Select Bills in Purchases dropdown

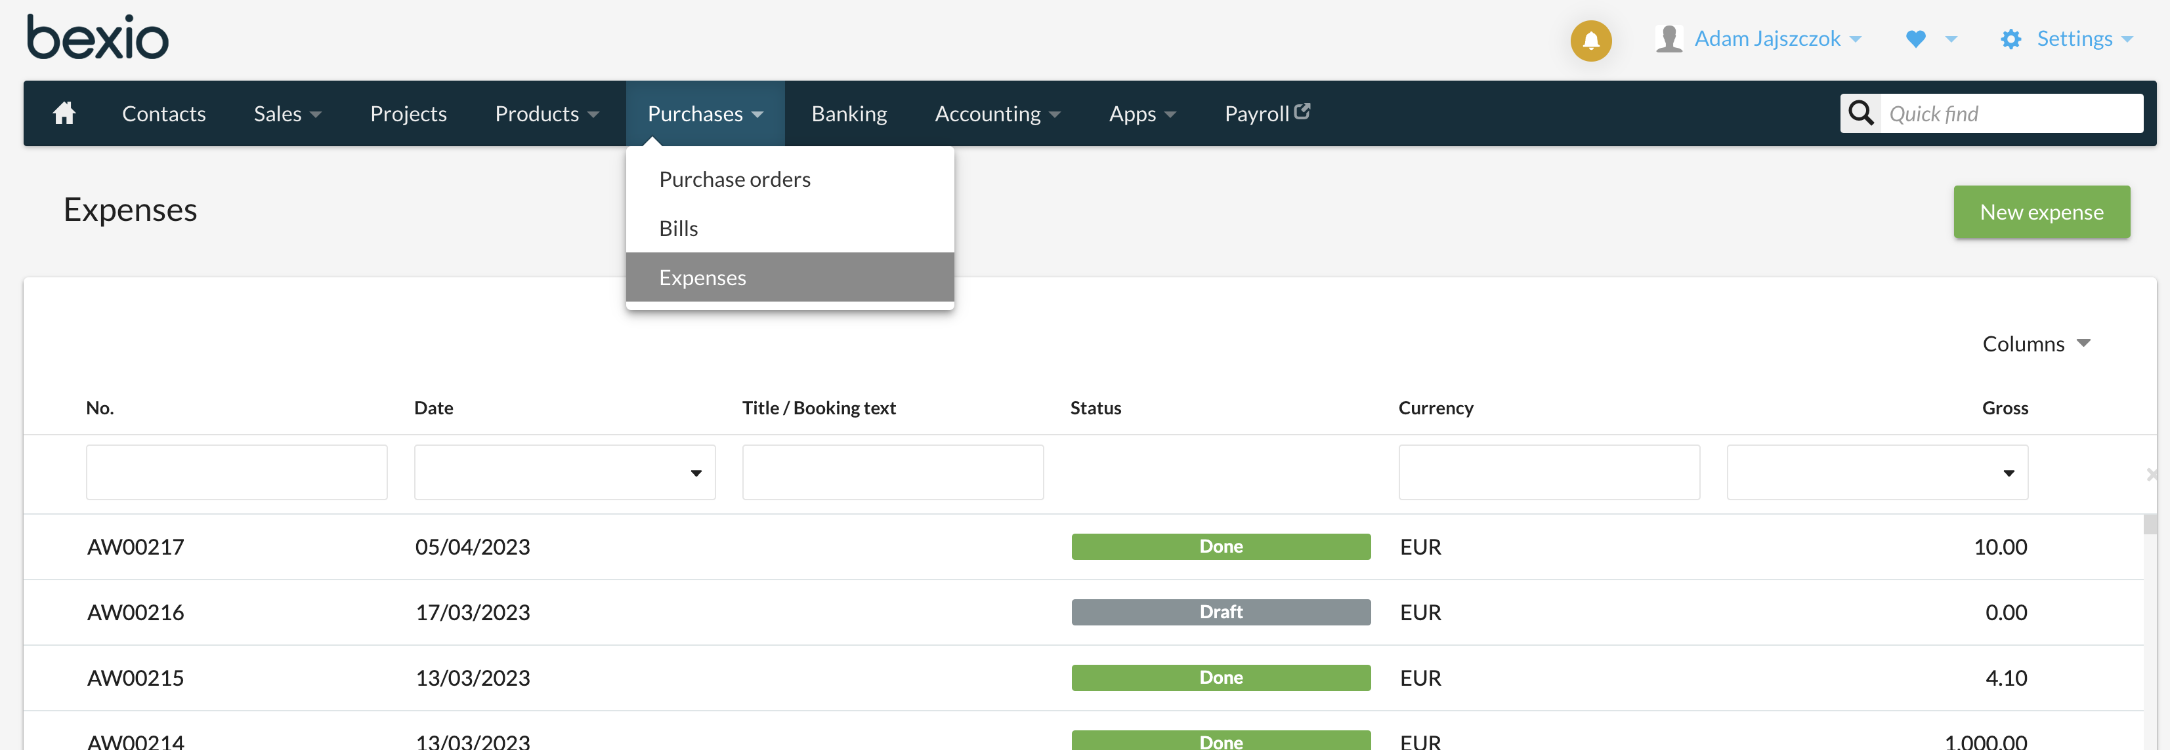click(678, 228)
